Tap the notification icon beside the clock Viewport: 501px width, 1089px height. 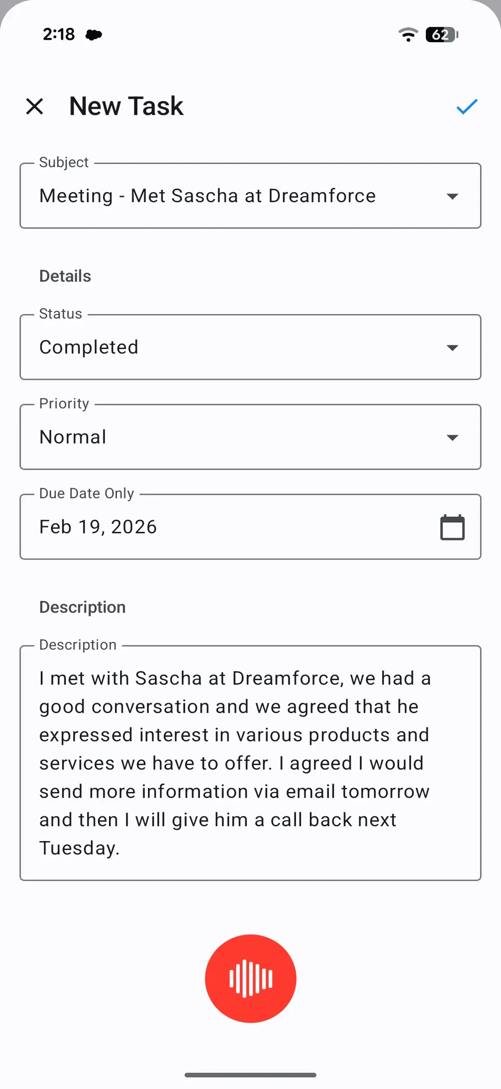pyautogui.click(x=95, y=35)
